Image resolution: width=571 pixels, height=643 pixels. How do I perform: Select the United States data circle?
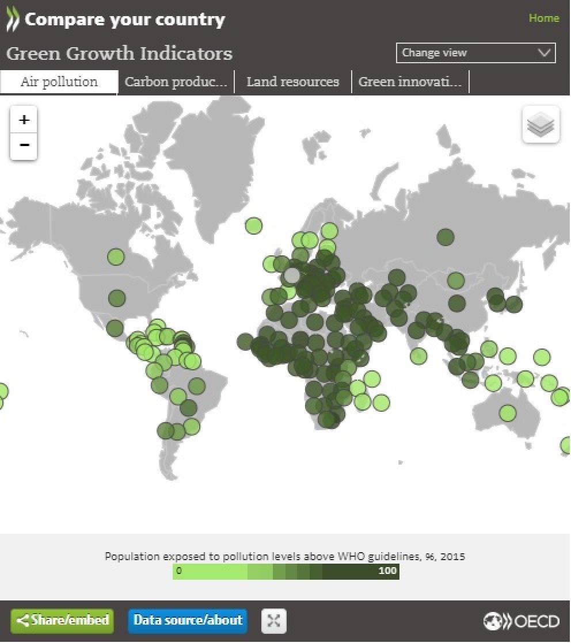tap(117, 298)
